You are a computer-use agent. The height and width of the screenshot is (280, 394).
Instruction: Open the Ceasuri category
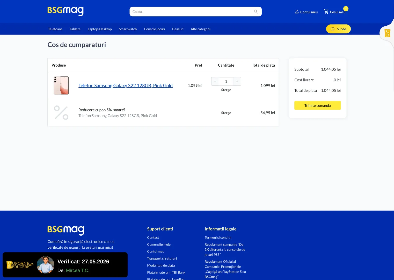[x=178, y=29]
